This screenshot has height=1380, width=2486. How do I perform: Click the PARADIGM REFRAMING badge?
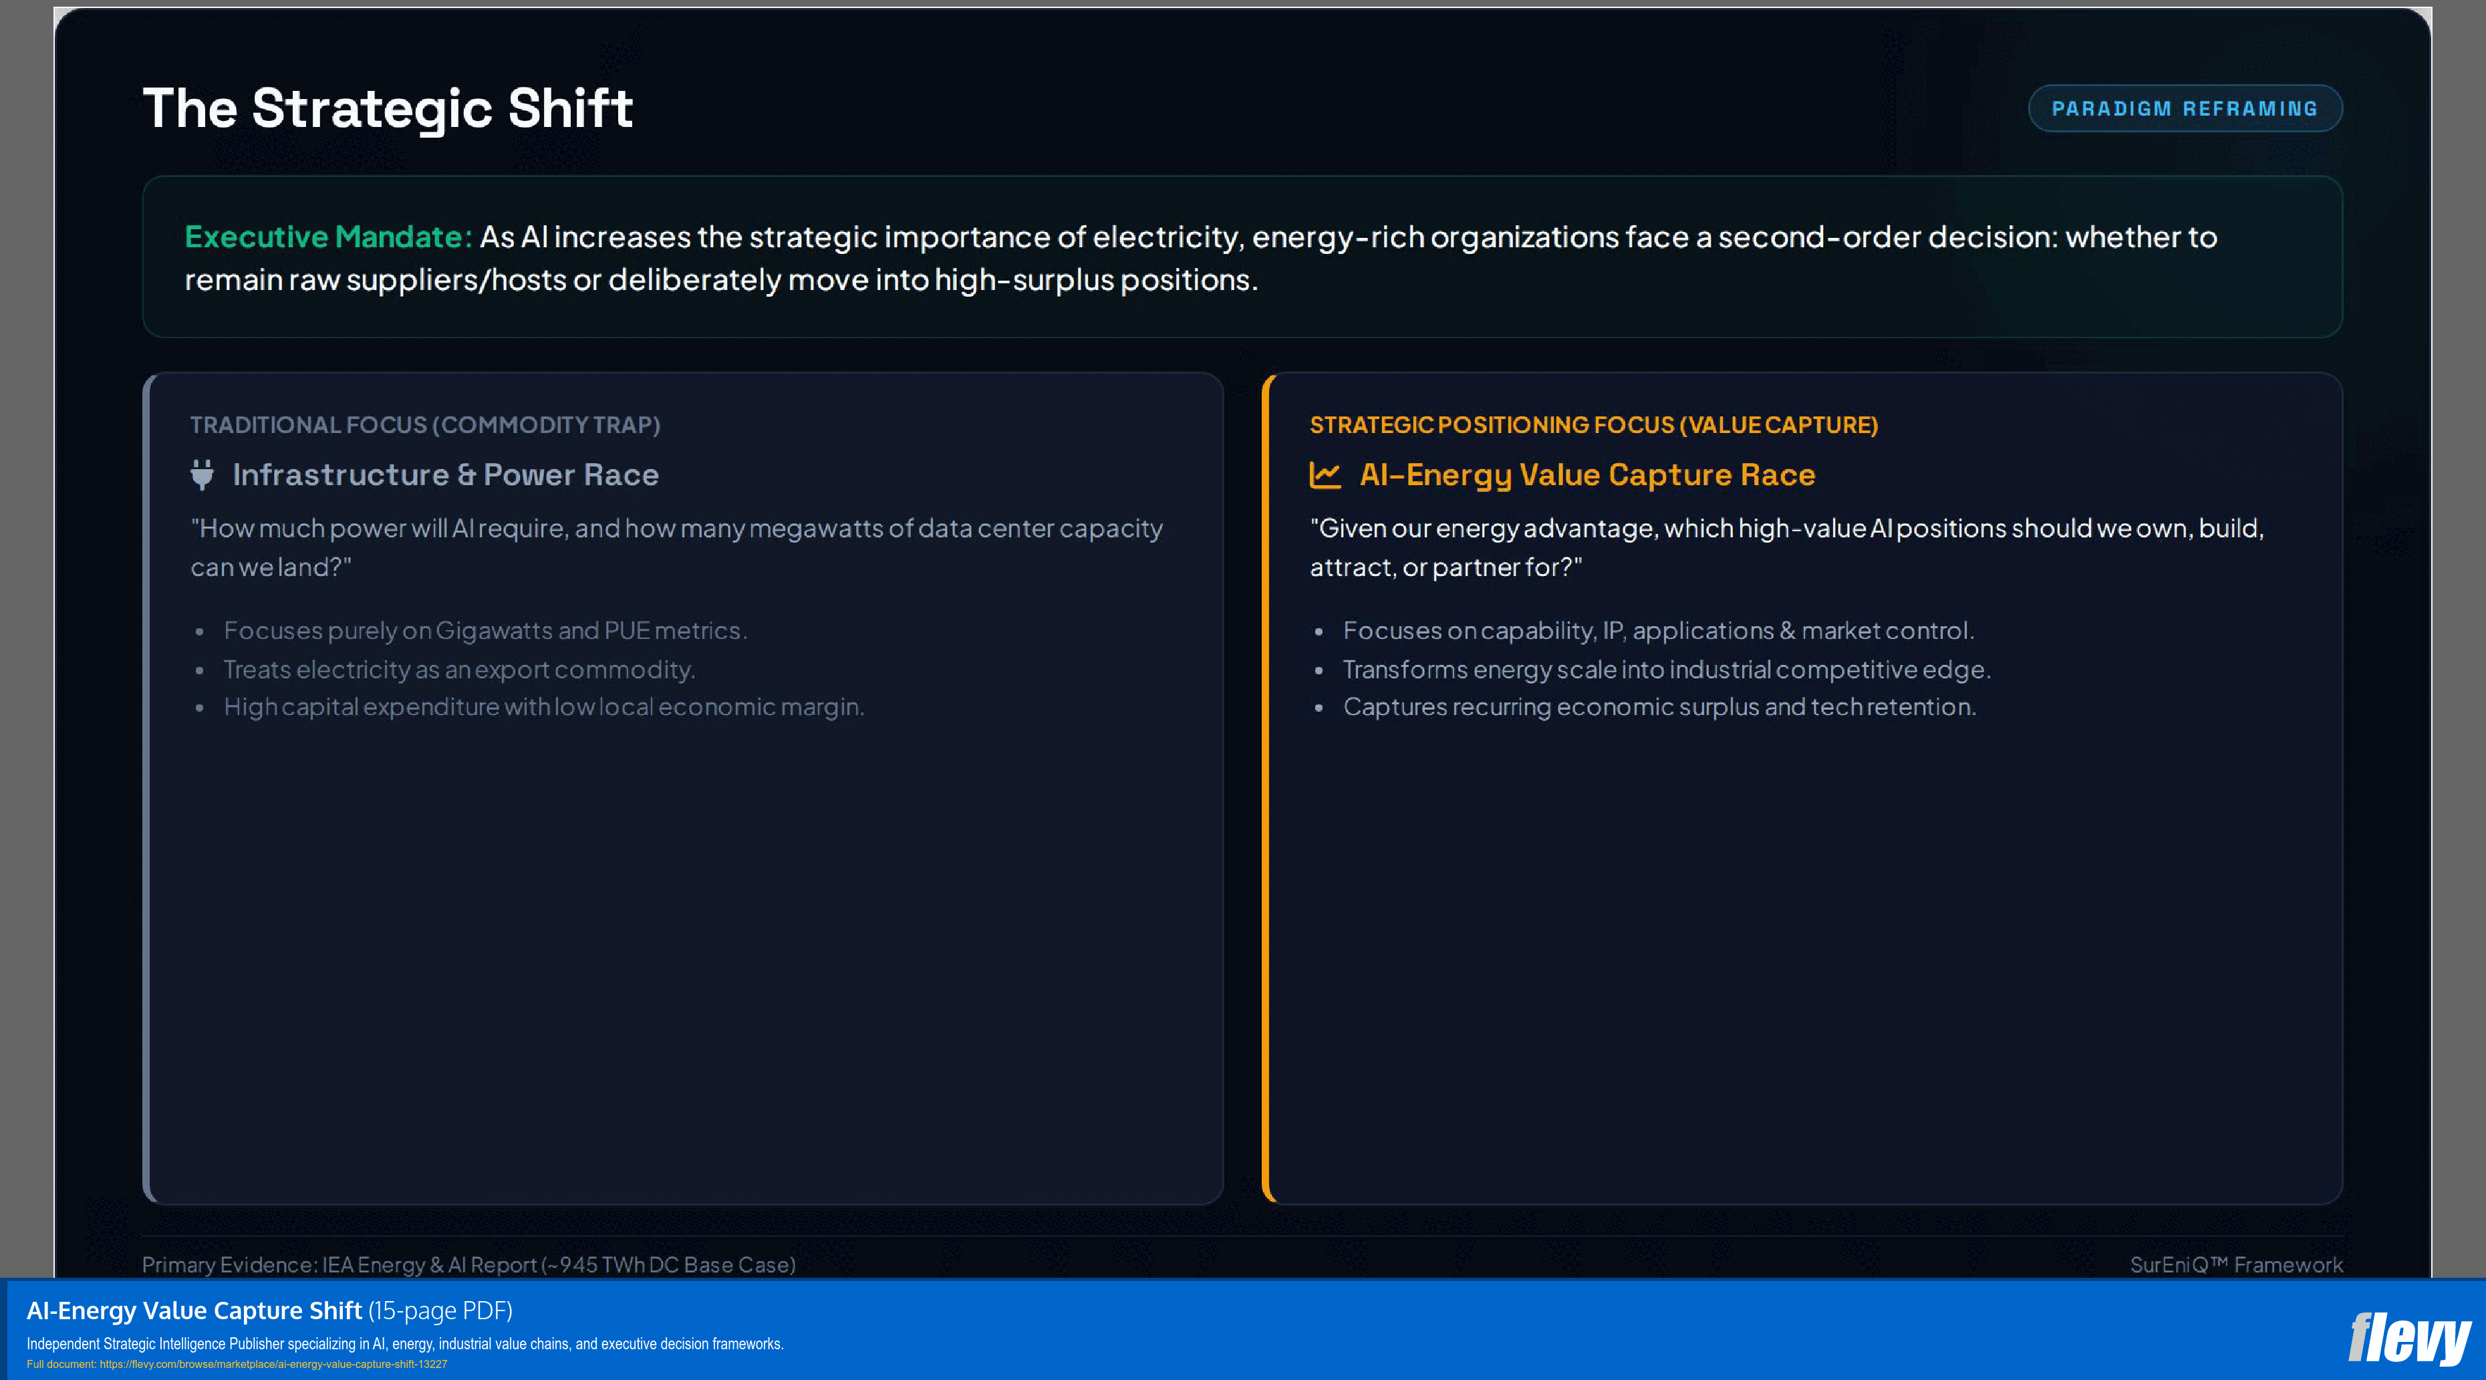[2185, 108]
